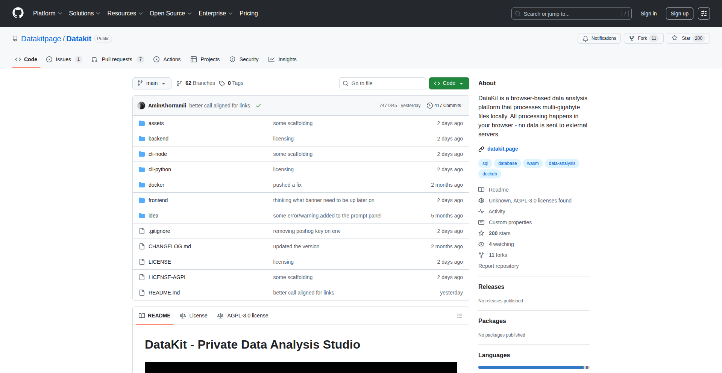Open the AGPL-3.0 license tab

click(x=243, y=316)
